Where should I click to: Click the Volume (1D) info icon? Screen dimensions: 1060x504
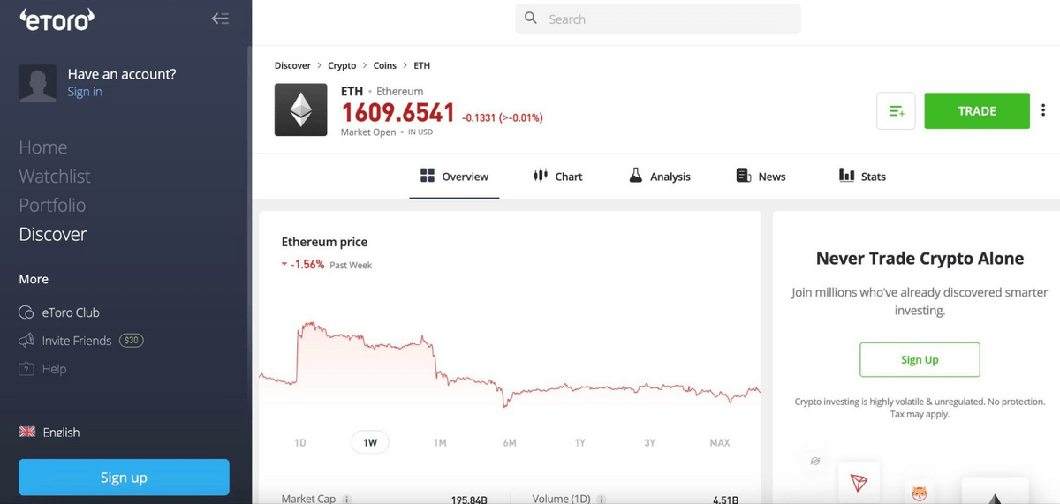click(602, 500)
